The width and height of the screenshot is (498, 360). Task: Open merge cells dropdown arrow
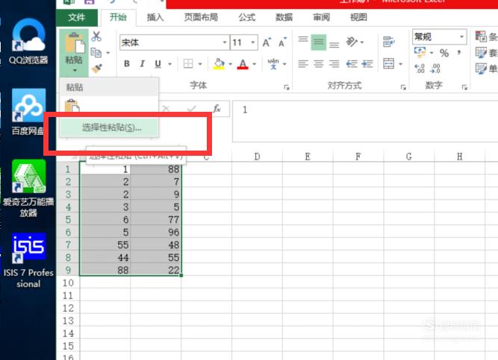point(400,64)
